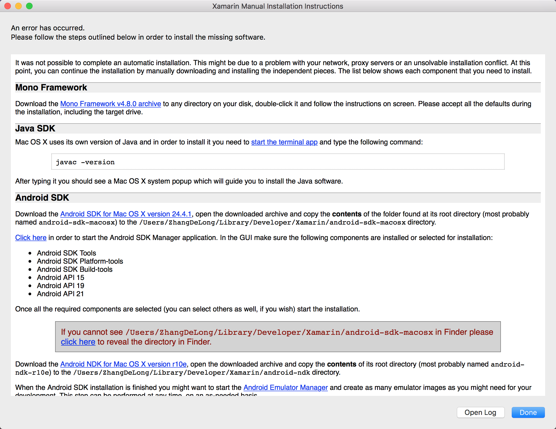Viewport: 556px width, 429px height.
Task: Click the 'start the terminal app' link
Action: [x=284, y=142]
